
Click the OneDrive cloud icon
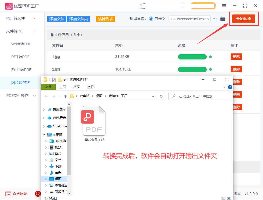49,126
